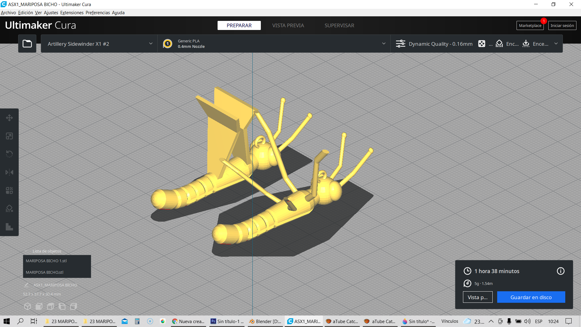The width and height of the screenshot is (581, 327).
Task: Open the Marketplace button
Action: coord(530,25)
